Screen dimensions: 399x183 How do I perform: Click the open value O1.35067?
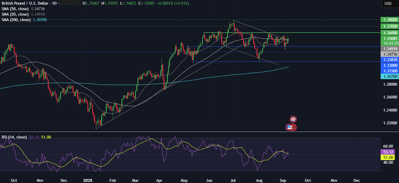point(91,3)
